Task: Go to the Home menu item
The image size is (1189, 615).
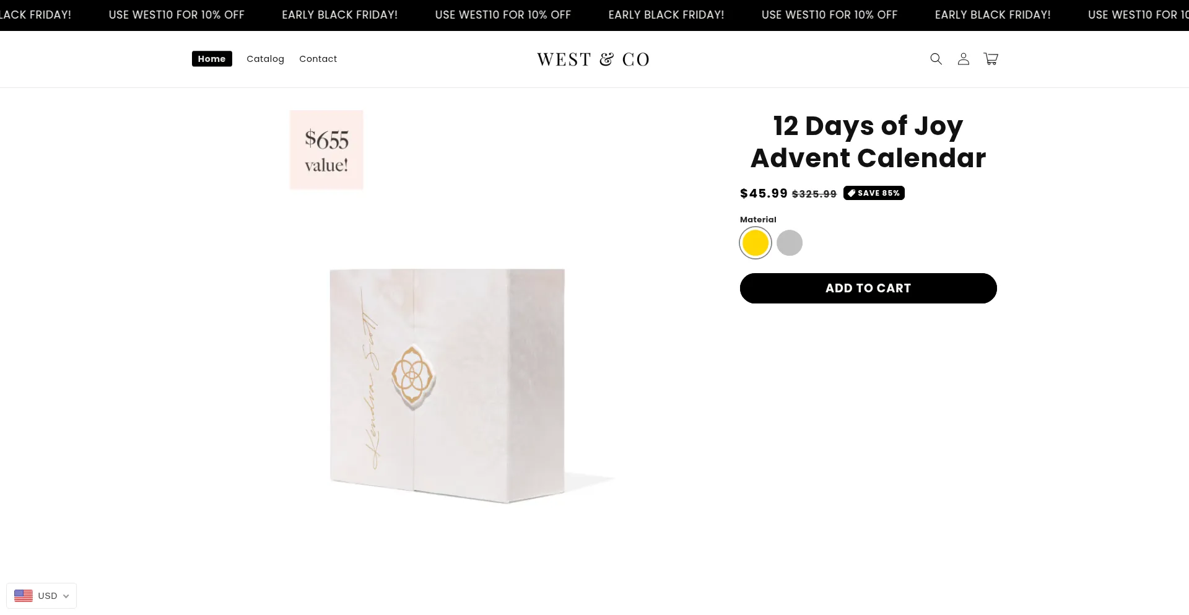Action: [212, 59]
